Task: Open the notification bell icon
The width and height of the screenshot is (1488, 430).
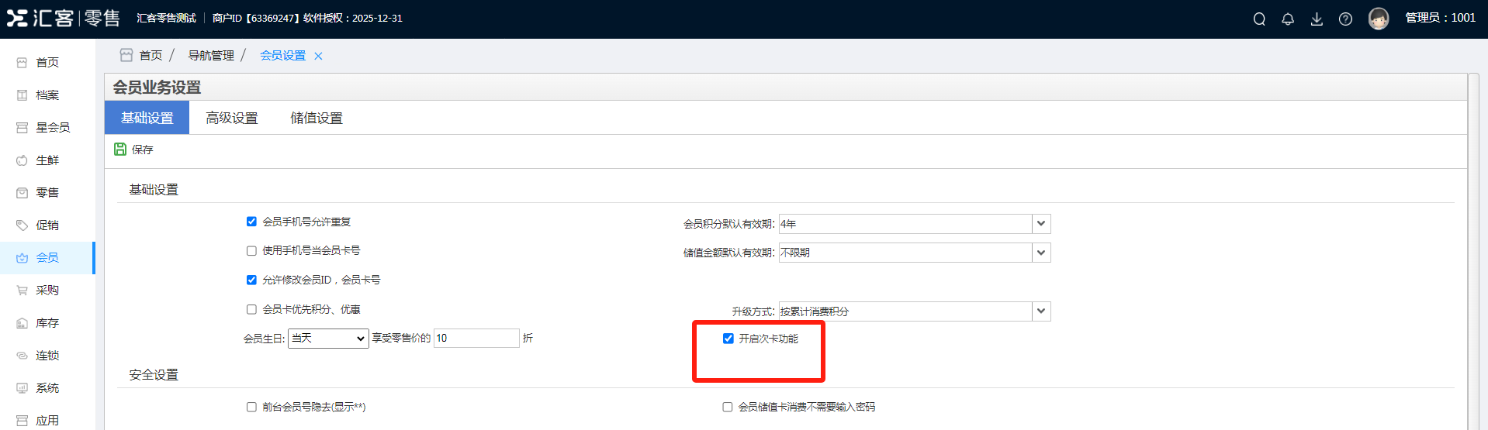Action: coord(1288,19)
